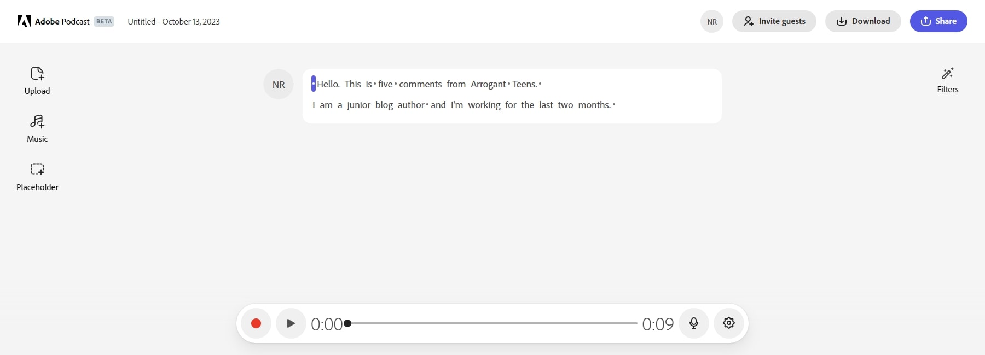This screenshot has height=355, width=985.
Task: Click the purple cursor marker before Hello
Action: (314, 84)
